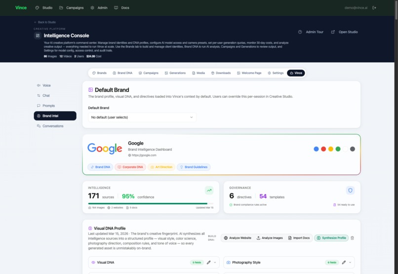Click '54 ready to use' text

344,205
